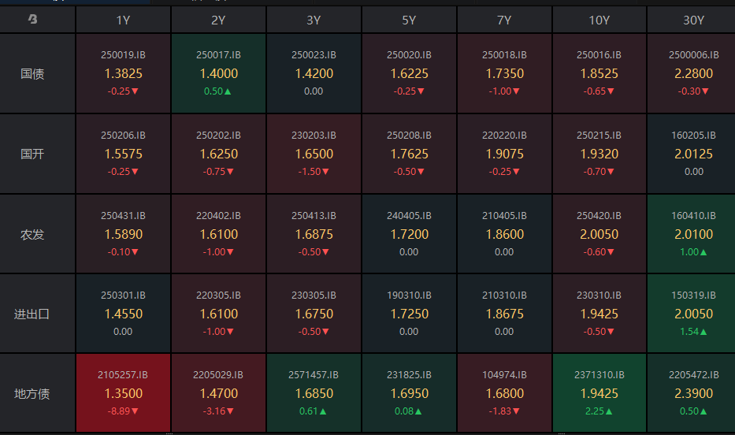Click the 104974.IB cell at 1.6800
735x435 pixels.
[x=504, y=393]
